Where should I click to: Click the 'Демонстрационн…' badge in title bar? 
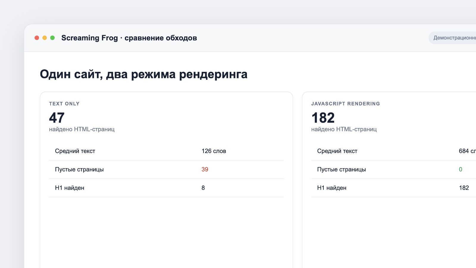pos(452,38)
